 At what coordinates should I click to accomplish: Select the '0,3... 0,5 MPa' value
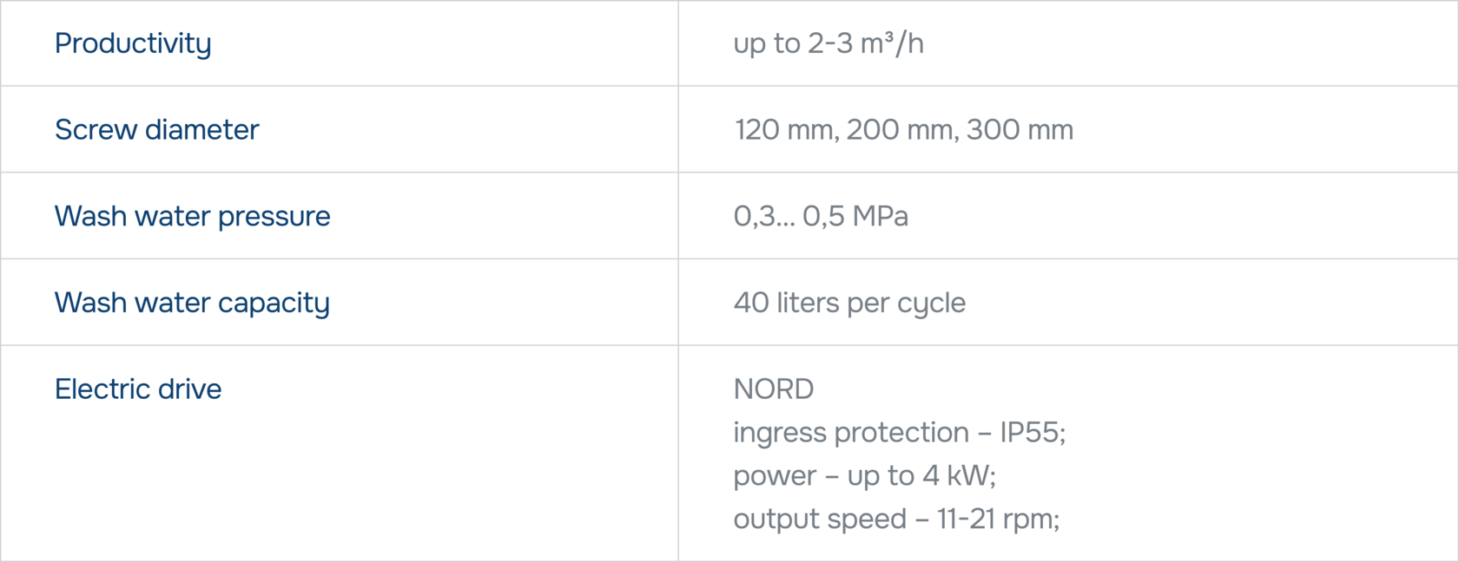821,216
